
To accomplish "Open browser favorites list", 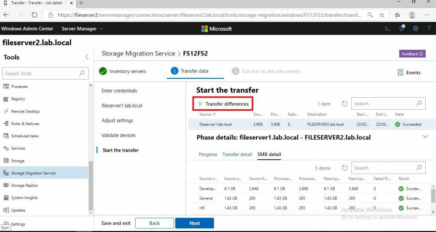I will pos(398,15).
